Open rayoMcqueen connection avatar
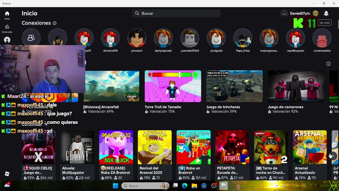This screenshot has height=191, width=339. 296,38
